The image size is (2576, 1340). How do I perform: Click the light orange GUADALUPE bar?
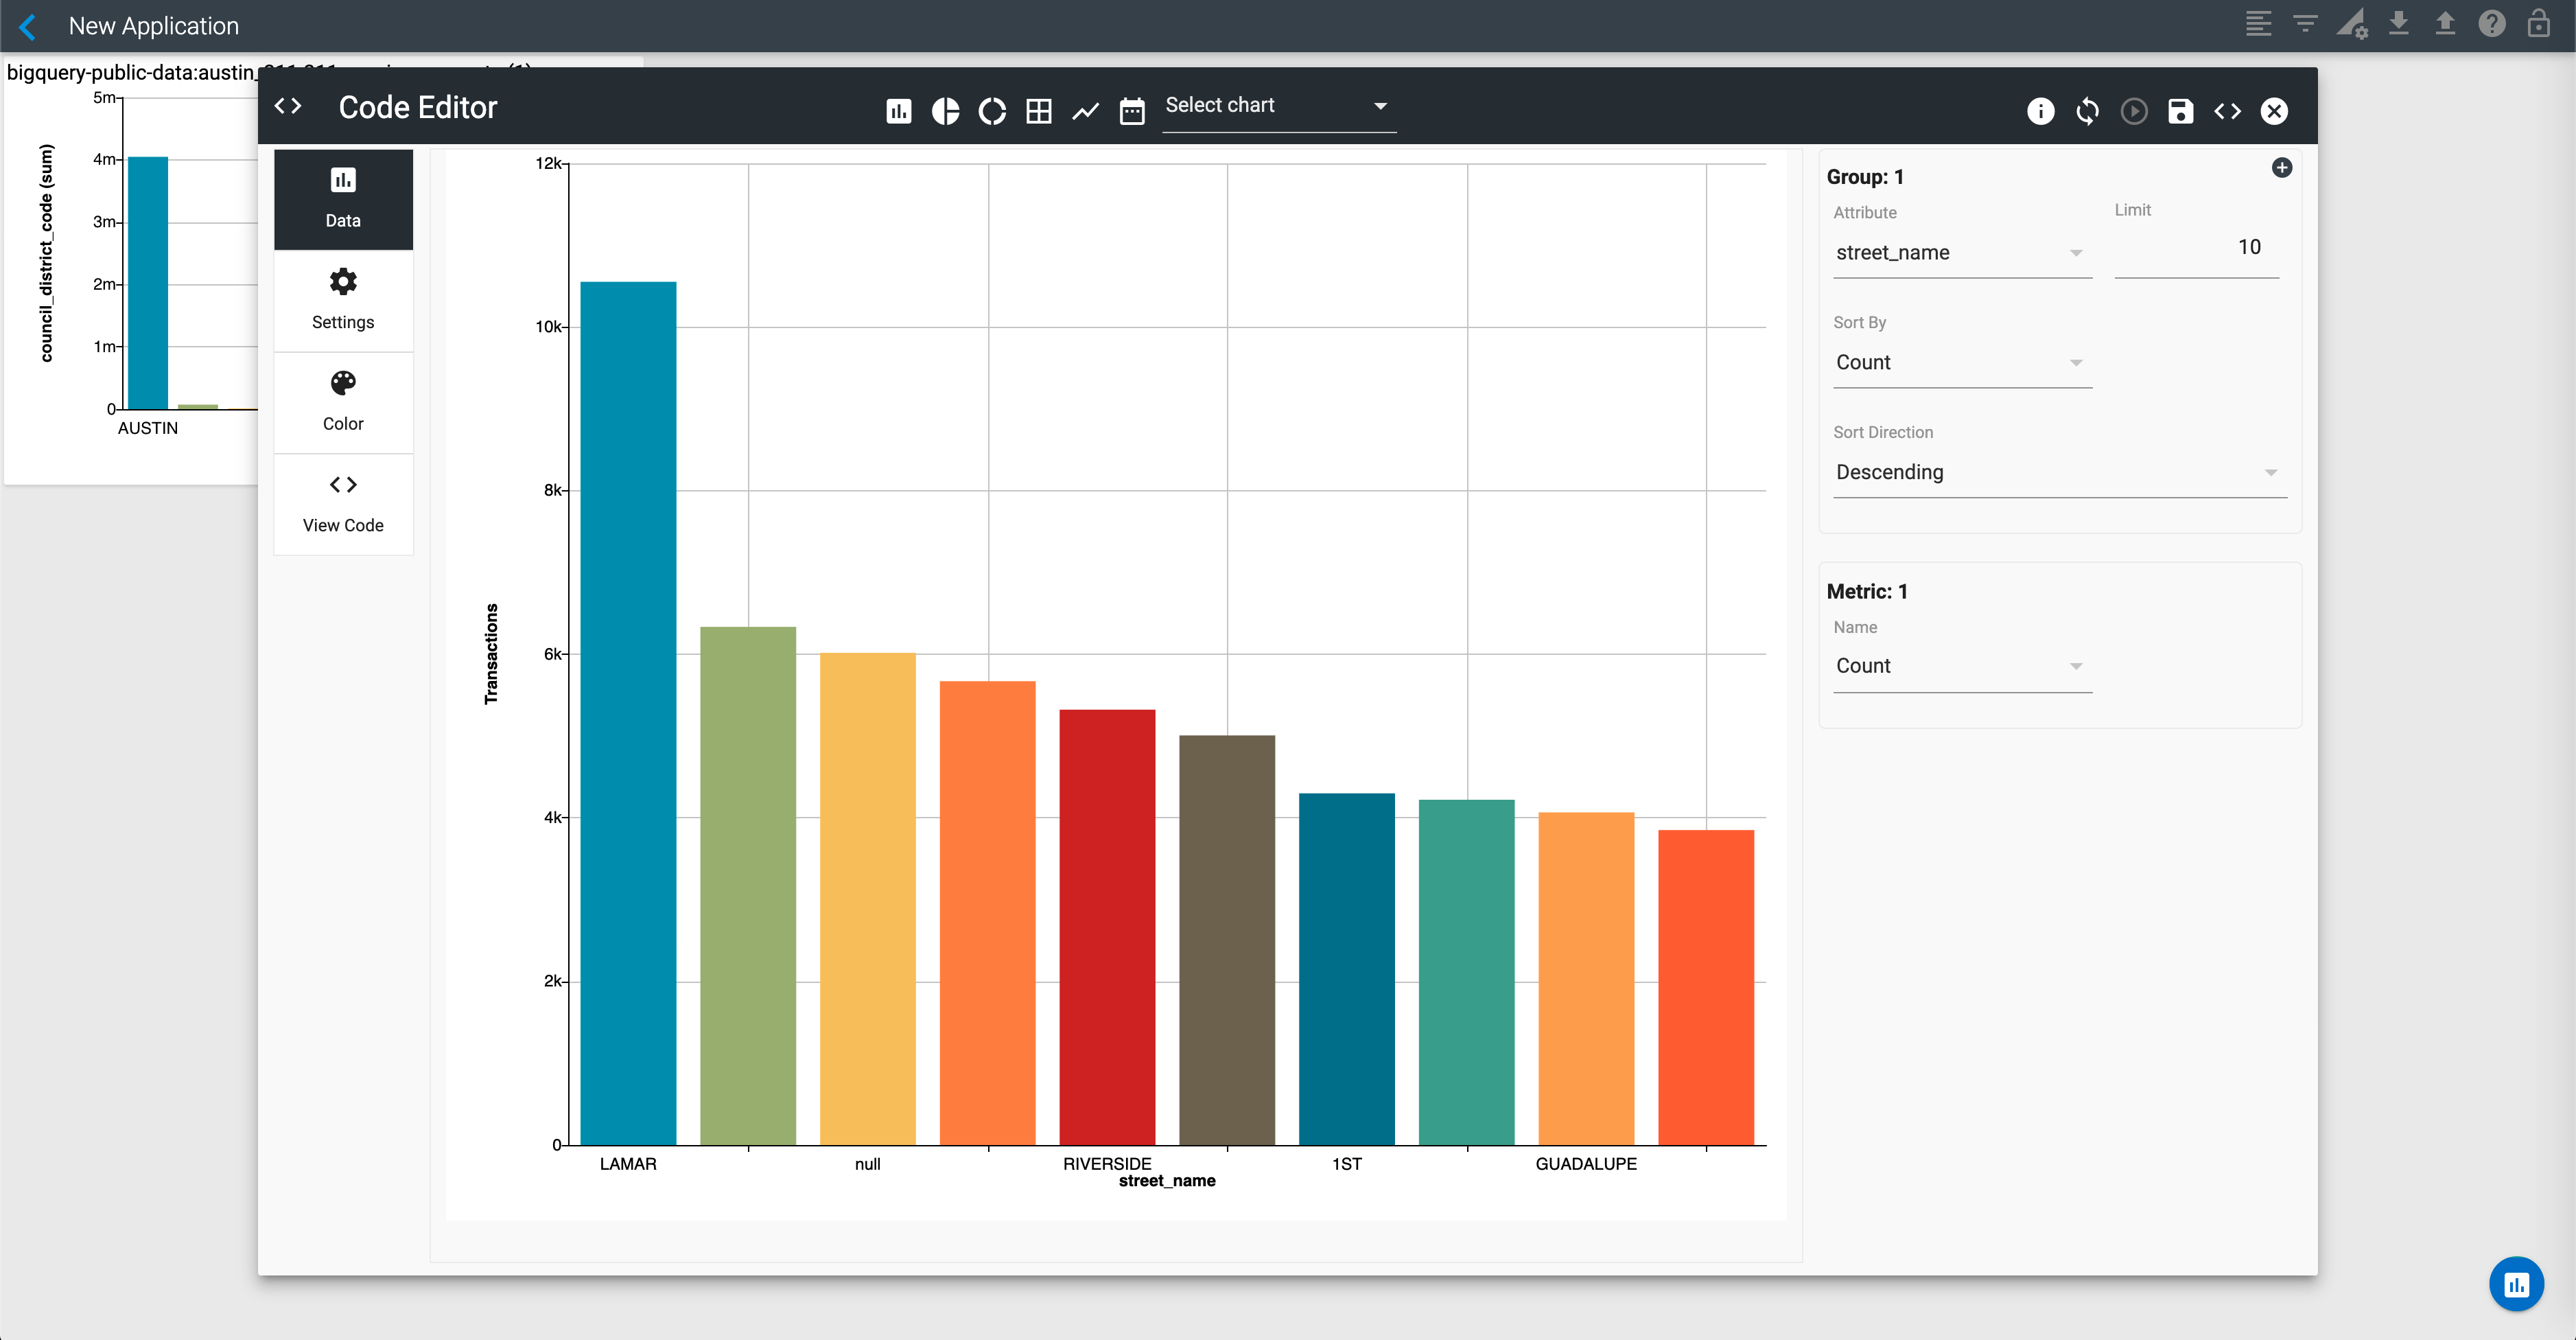[x=1586, y=978]
